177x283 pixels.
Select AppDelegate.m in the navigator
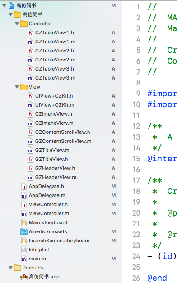point(47,195)
